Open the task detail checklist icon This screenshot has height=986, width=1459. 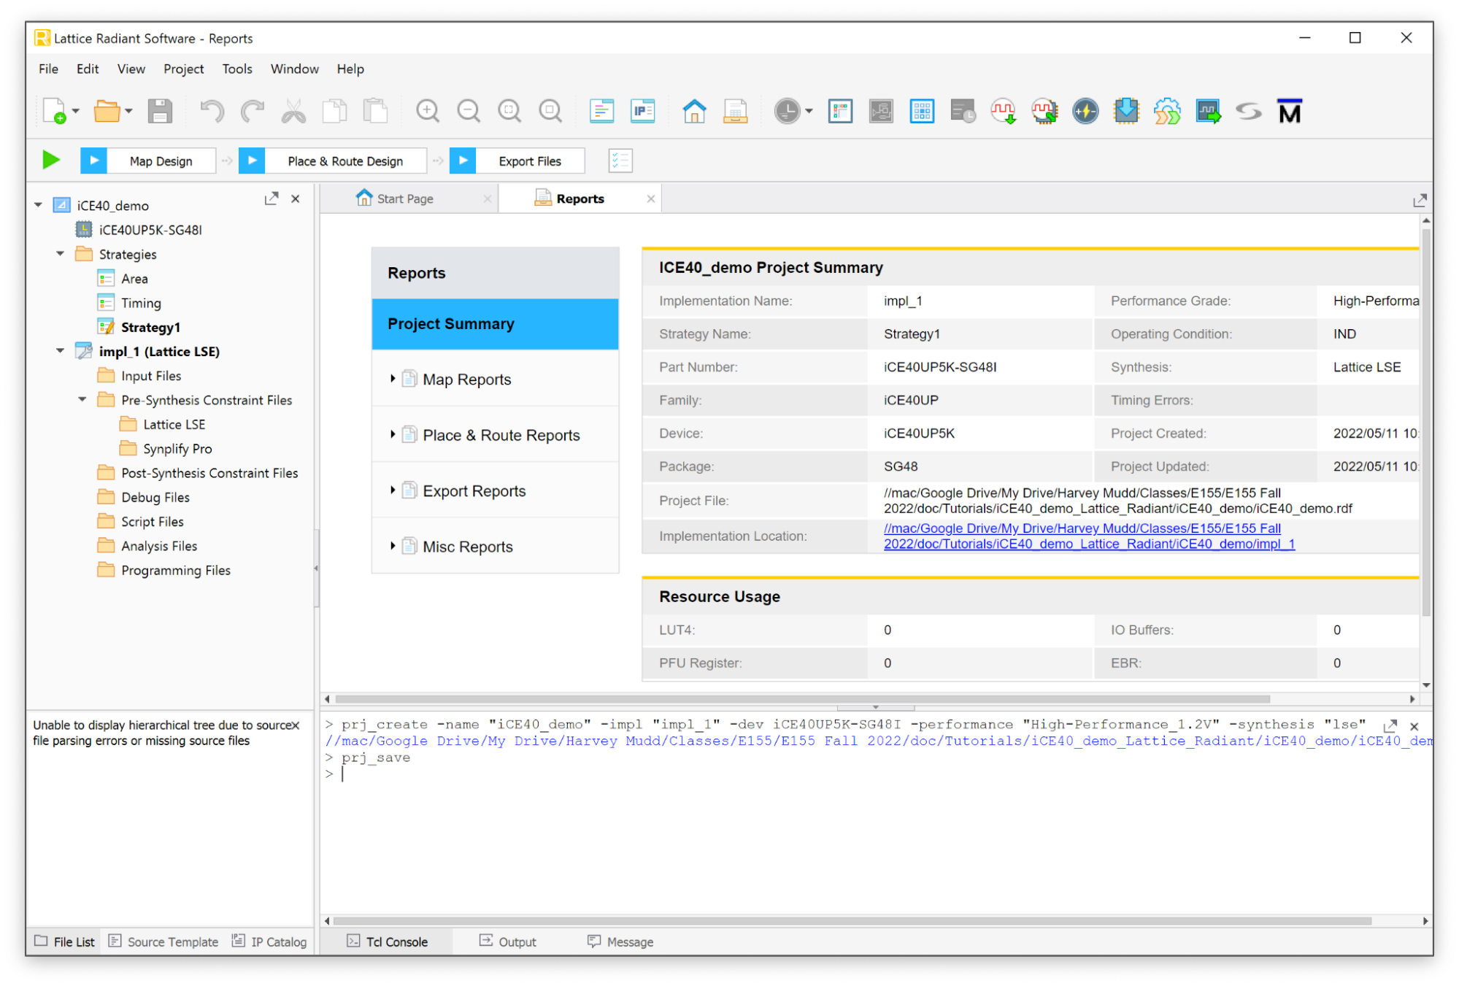[620, 161]
